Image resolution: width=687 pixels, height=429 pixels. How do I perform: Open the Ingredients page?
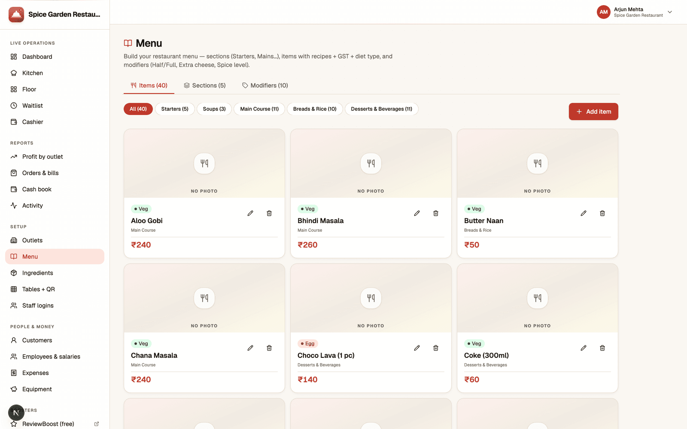55,273
